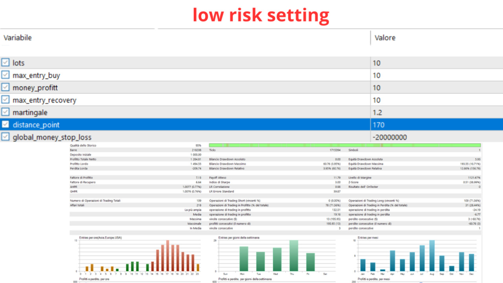Viewport: 503px width, 283px height.
Task: Toggle the global_money_stop_loss checkbox
Action: 5,137
